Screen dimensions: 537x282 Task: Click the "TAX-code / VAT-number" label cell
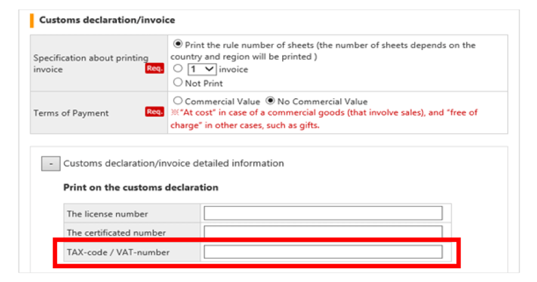coord(118,252)
